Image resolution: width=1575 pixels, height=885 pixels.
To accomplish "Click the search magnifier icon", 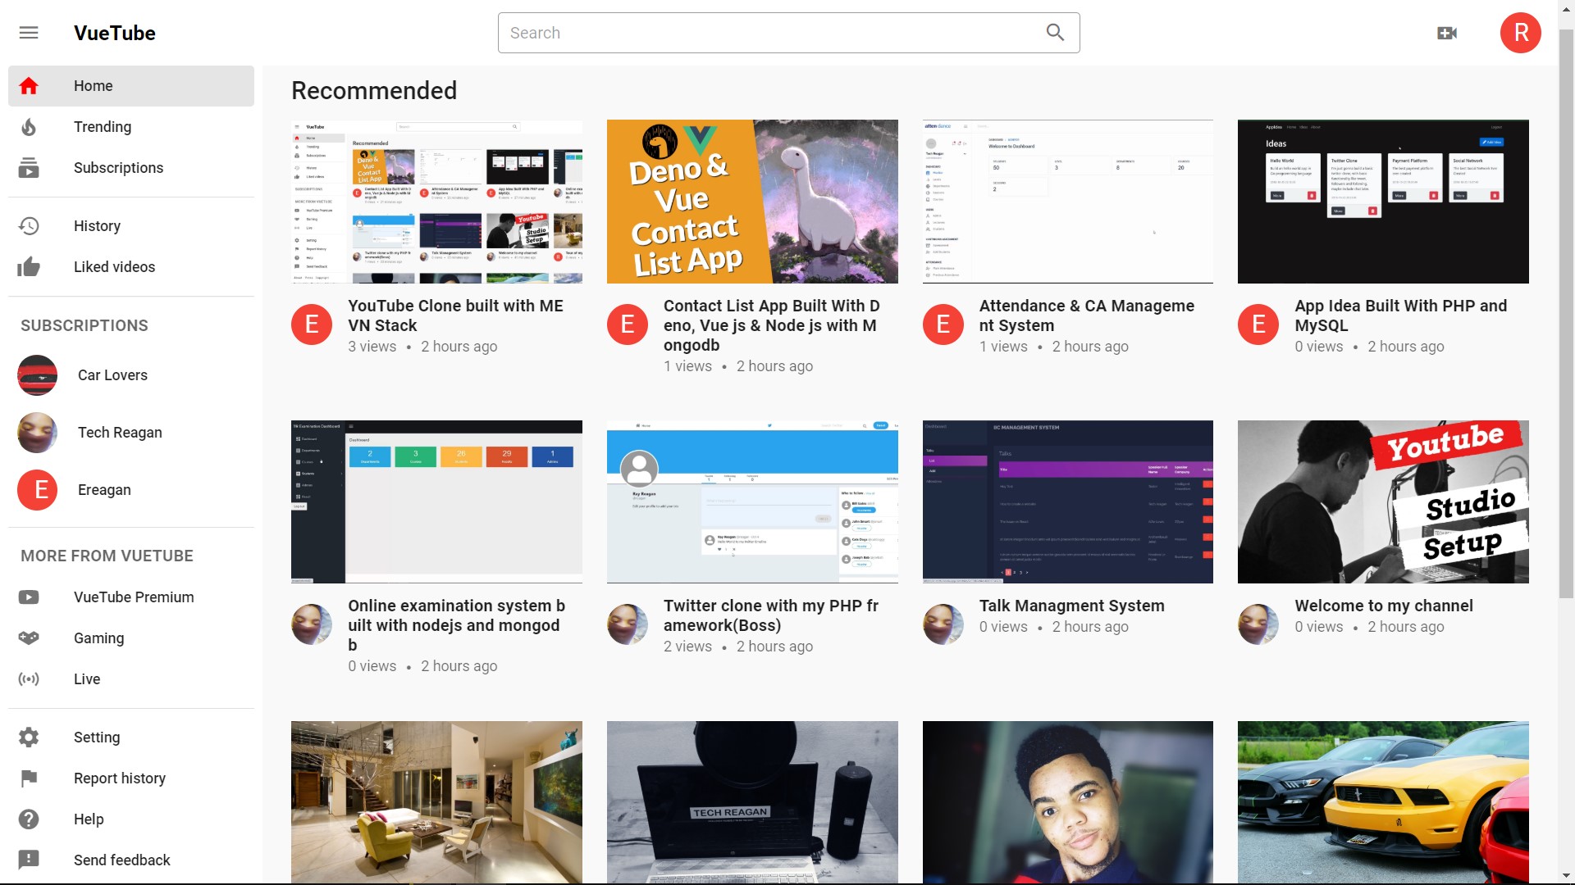I will point(1055,33).
